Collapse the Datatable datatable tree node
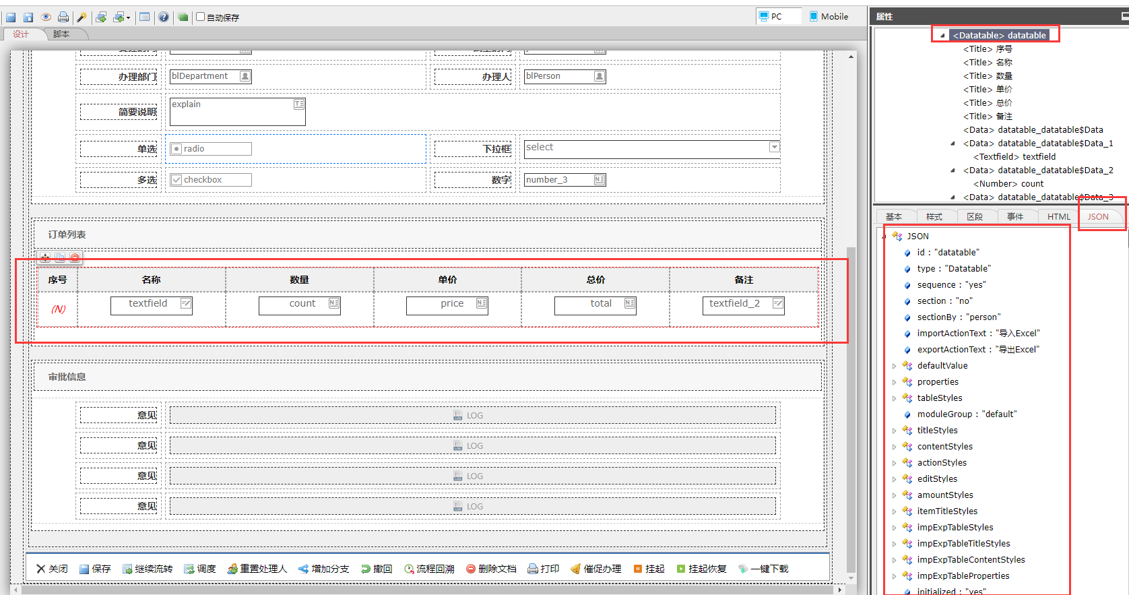This screenshot has height=595, width=1129. [x=942, y=36]
